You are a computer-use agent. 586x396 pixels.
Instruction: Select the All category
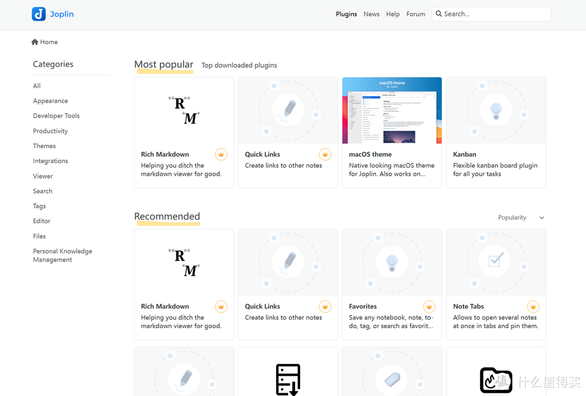tap(37, 86)
